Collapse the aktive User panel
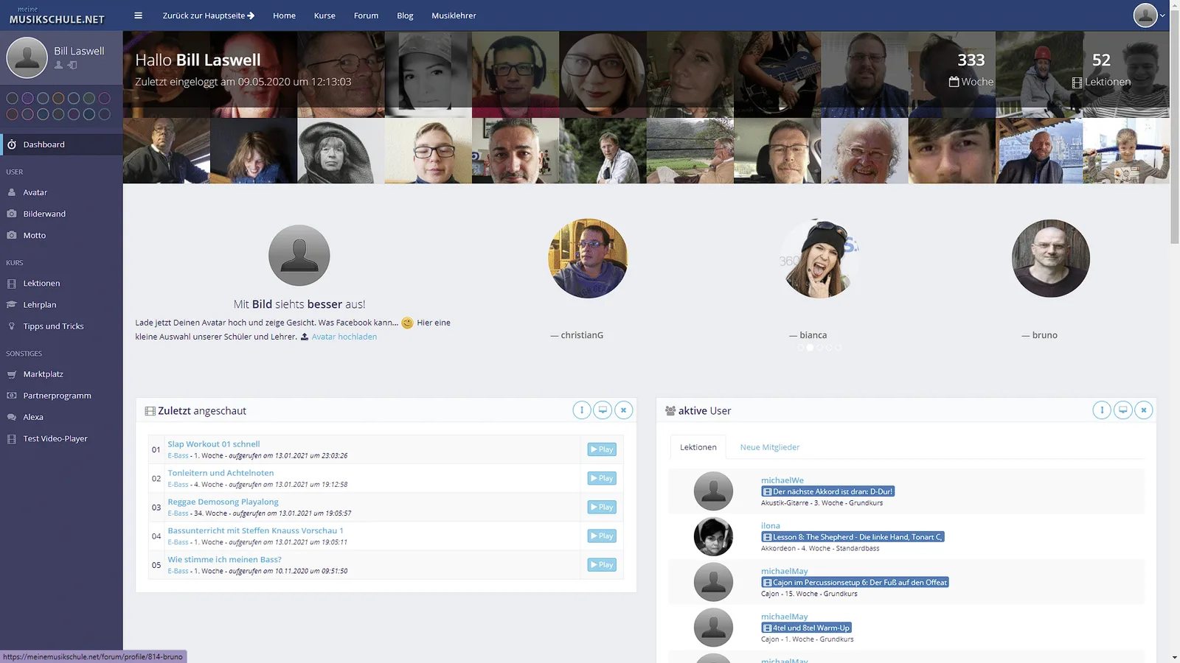 tap(1102, 410)
